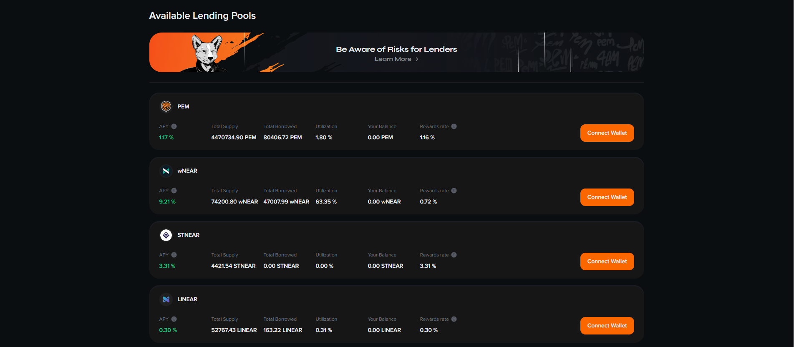The height and width of the screenshot is (347, 794).
Task: Click Rewards rate info icon in wNEAR pool
Action: (x=454, y=191)
